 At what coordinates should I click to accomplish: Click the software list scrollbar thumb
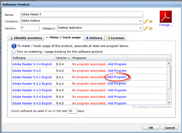169,77
